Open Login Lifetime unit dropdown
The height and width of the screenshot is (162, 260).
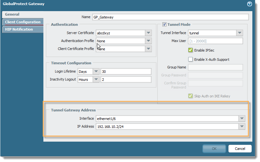tap(96, 72)
